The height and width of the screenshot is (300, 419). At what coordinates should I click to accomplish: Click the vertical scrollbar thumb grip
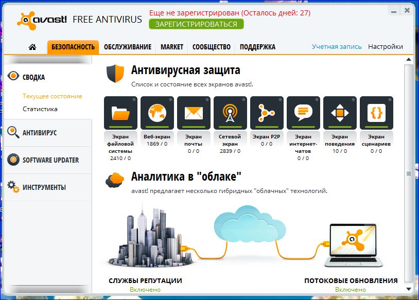click(x=409, y=173)
